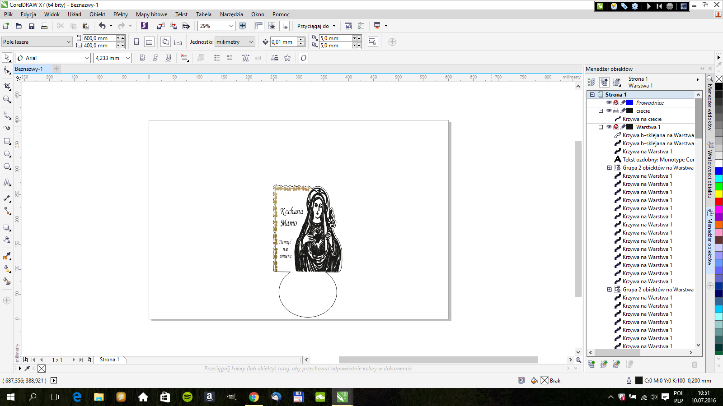723x406 pixels.
Task: Select the Text tool in toolbox
Action: tap(7, 183)
